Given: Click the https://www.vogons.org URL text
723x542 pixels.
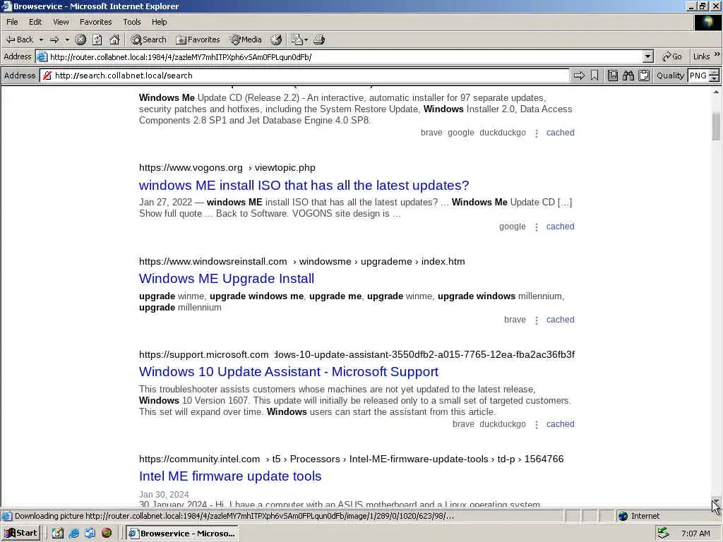Looking at the screenshot, I should click(x=191, y=168).
